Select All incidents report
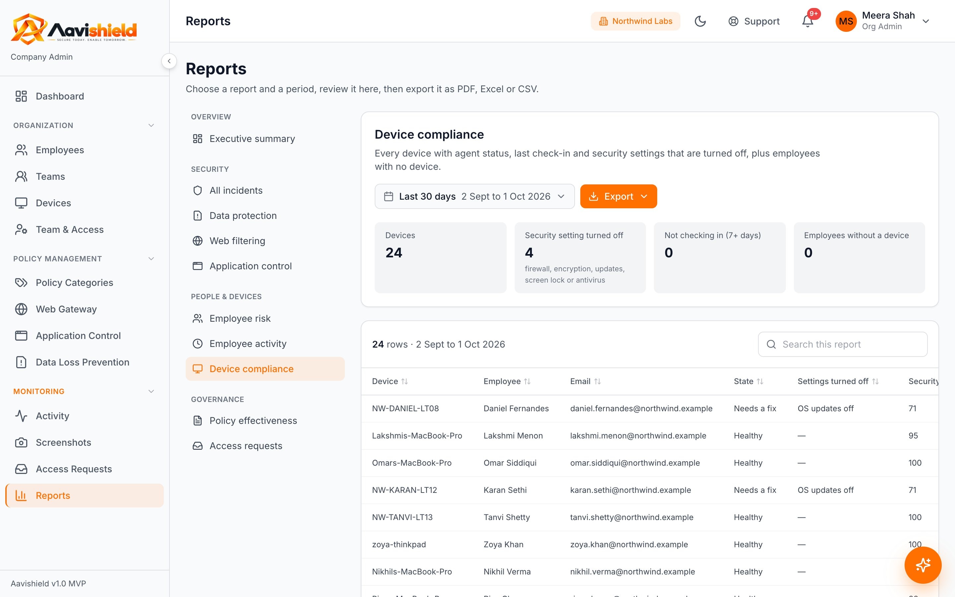The height and width of the screenshot is (597, 955). pyautogui.click(x=265, y=190)
